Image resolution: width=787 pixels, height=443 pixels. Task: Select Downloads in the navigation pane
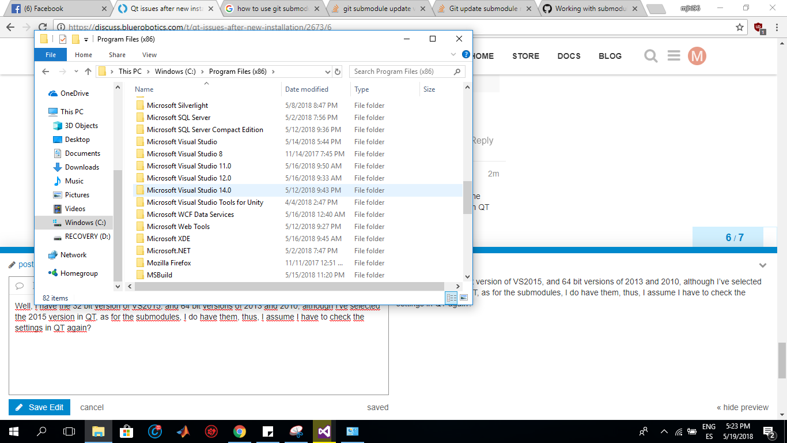point(82,167)
